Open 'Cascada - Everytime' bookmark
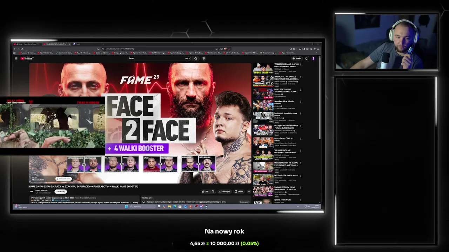Viewport: 449px width, 252px height. point(27,53)
